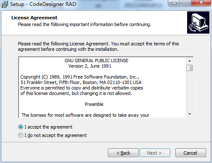Continue with the 'Next >' button
This screenshot has height=163, width=212.
click(x=155, y=153)
